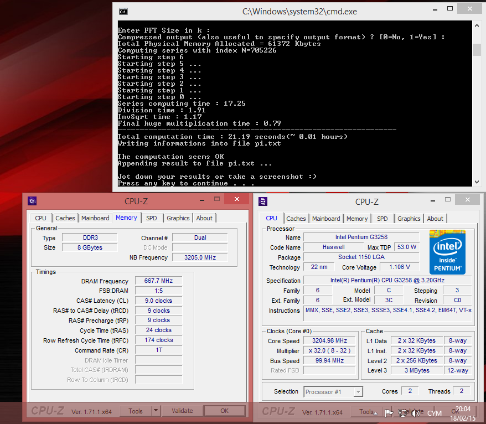Image resolution: width=486 pixels, height=424 pixels.
Task: Open the Action Center flag icon
Action: tap(389, 413)
